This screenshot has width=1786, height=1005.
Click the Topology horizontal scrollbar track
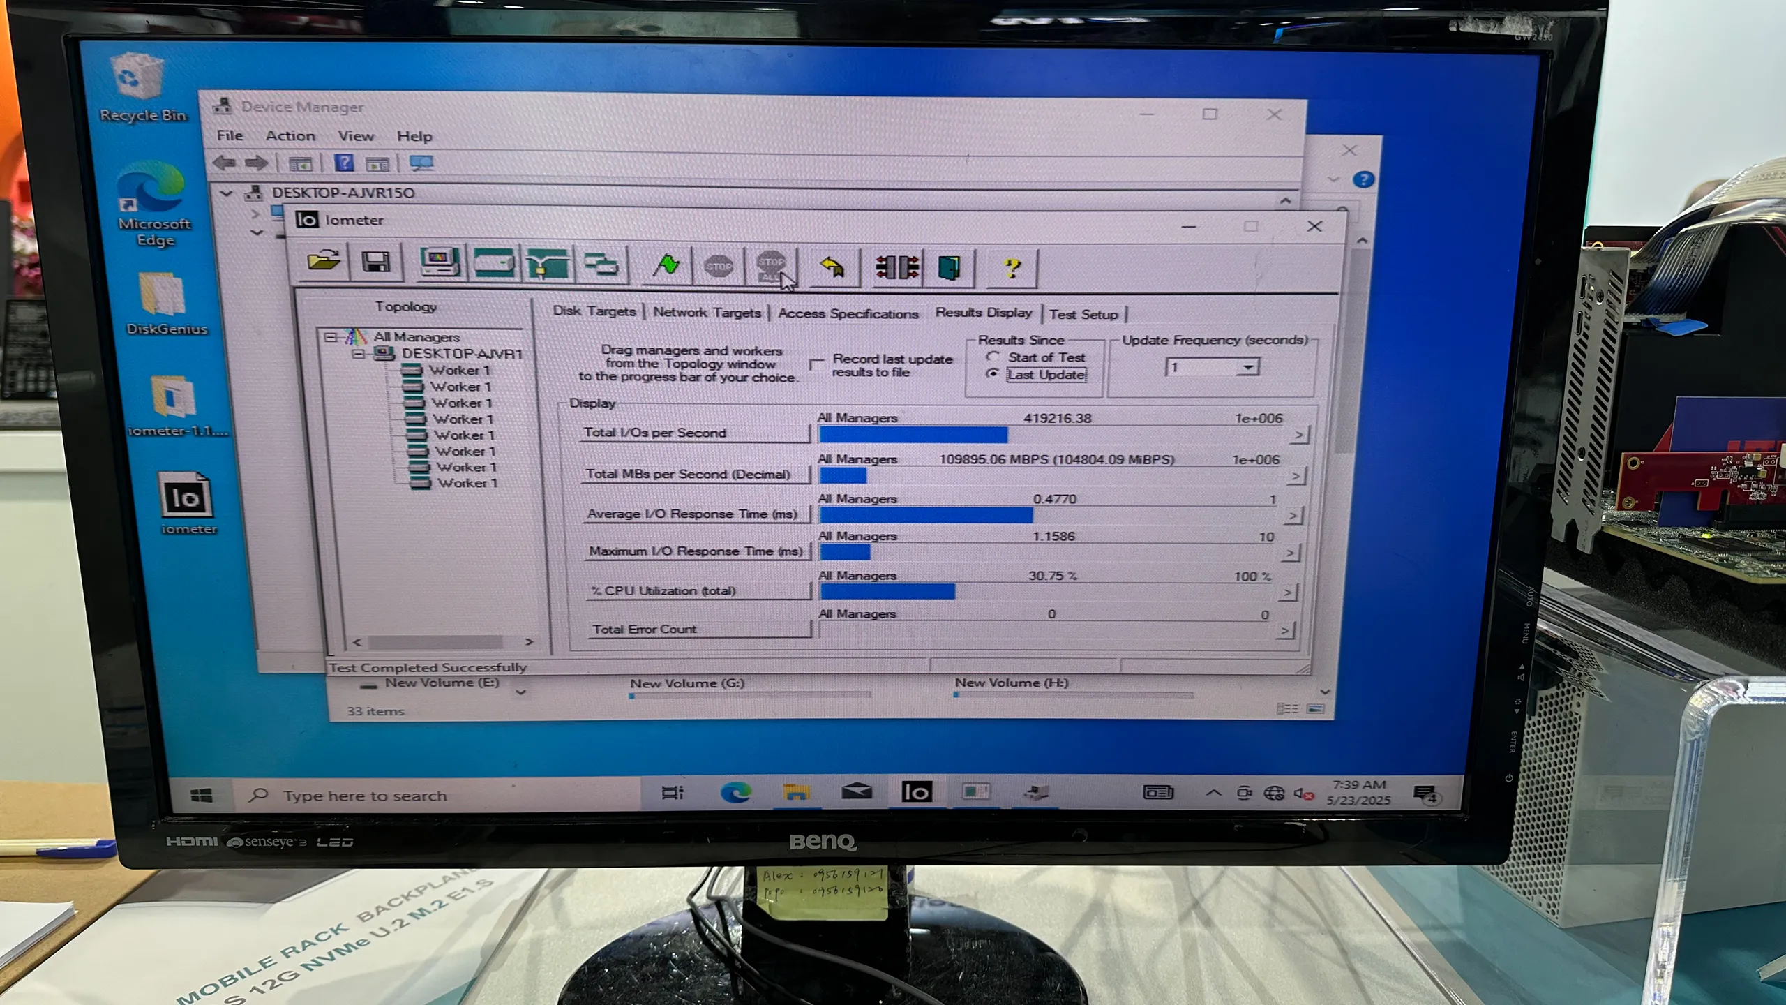tap(442, 641)
